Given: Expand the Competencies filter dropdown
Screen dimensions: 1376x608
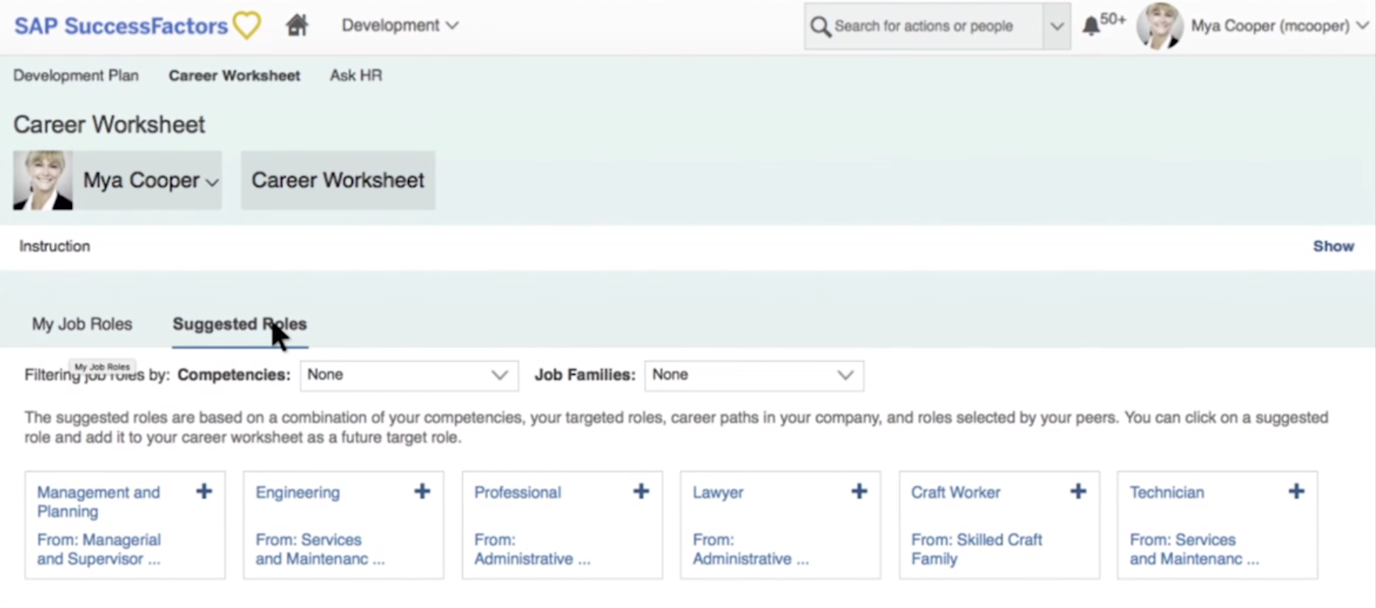Looking at the screenshot, I should pos(408,375).
